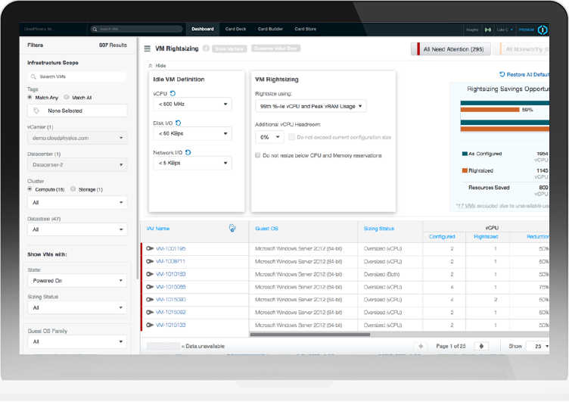Click the info icon beside VM Rightsizing title
The height and width of the screenshot is (402, 569).
(206, 48)
